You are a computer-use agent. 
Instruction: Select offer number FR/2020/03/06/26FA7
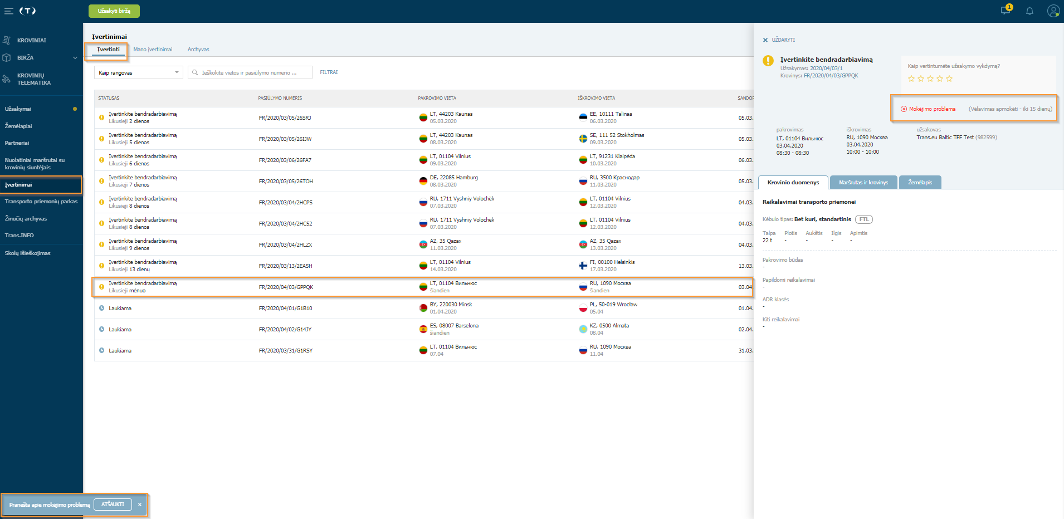pos(285,160)
